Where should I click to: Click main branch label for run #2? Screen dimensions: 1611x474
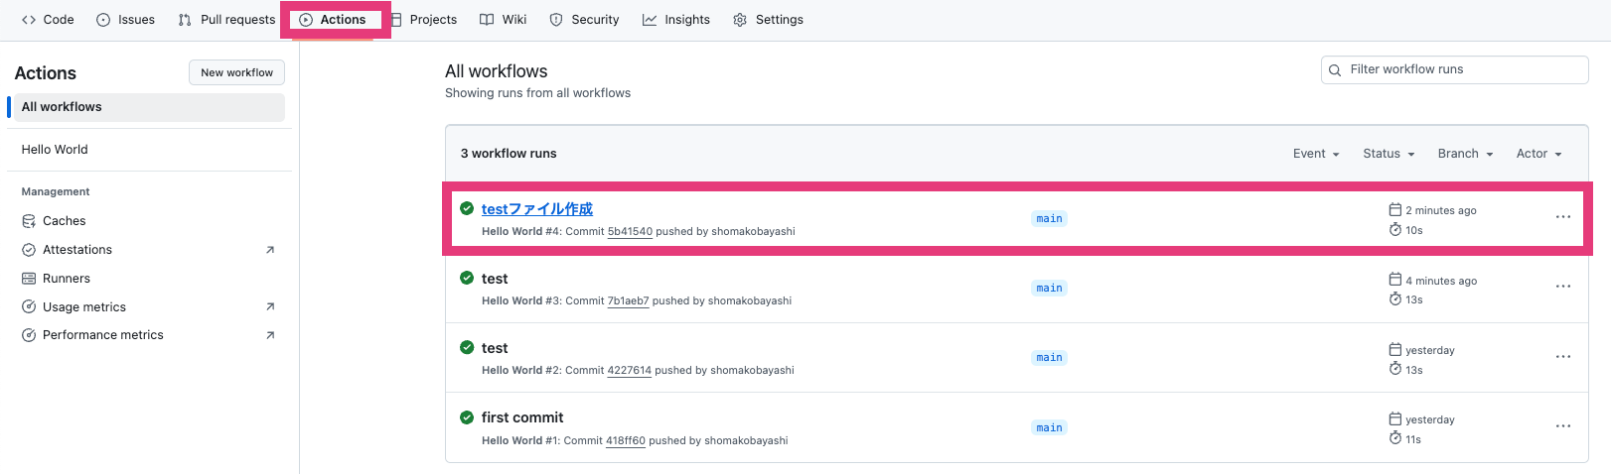tap(1049, 358)
